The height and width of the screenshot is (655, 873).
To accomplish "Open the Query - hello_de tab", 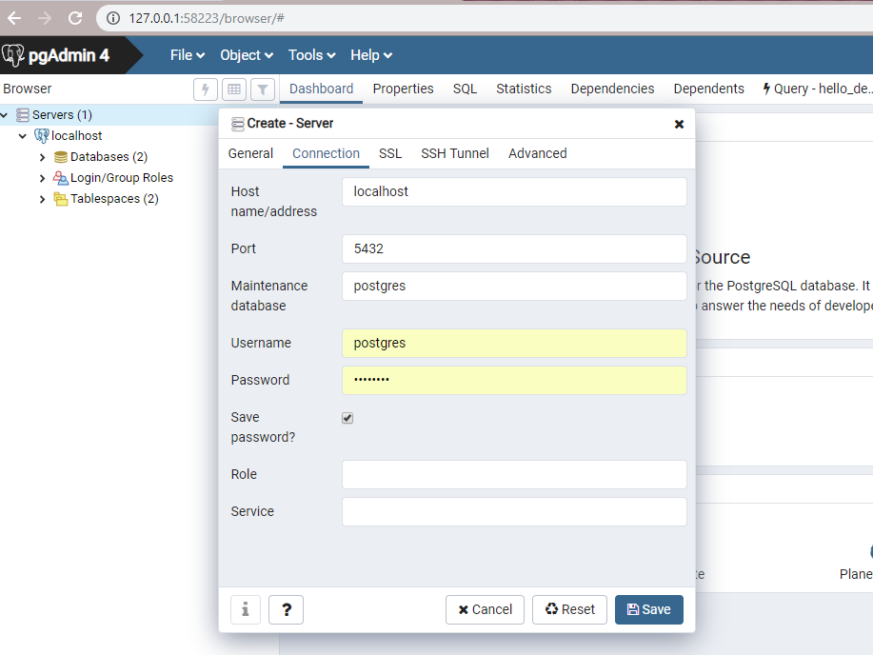I will [817, 89].
